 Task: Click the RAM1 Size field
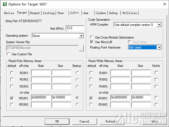(x=141, y=73)
